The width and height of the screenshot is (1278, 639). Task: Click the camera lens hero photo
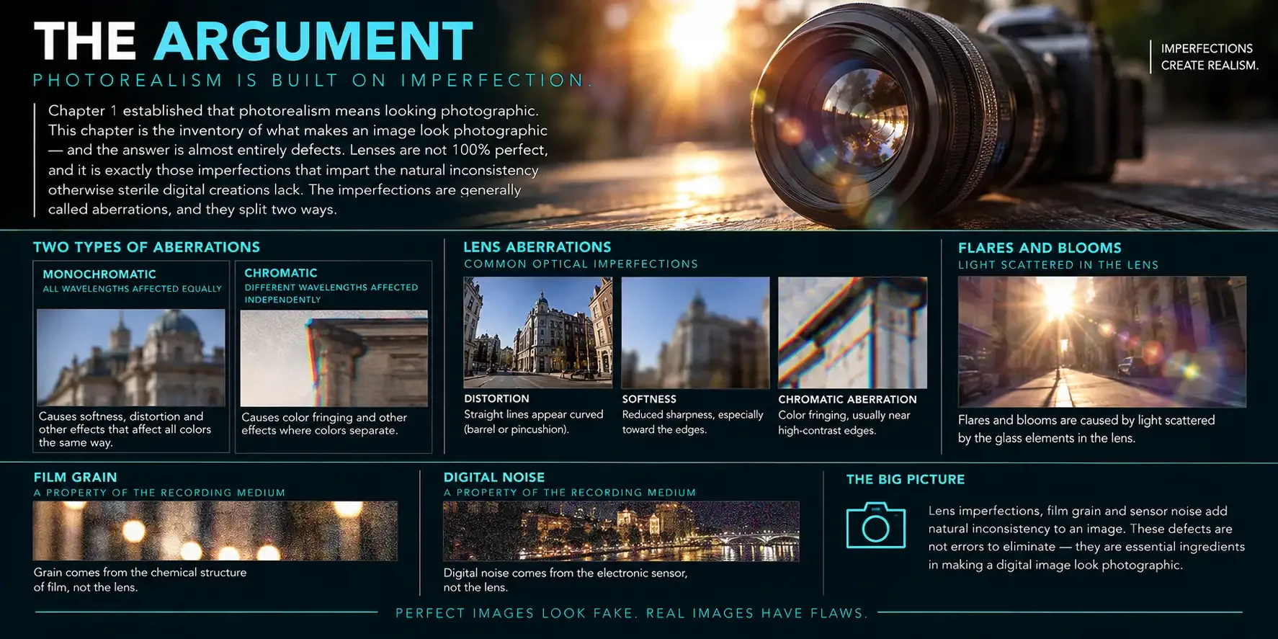pos(937,115)
